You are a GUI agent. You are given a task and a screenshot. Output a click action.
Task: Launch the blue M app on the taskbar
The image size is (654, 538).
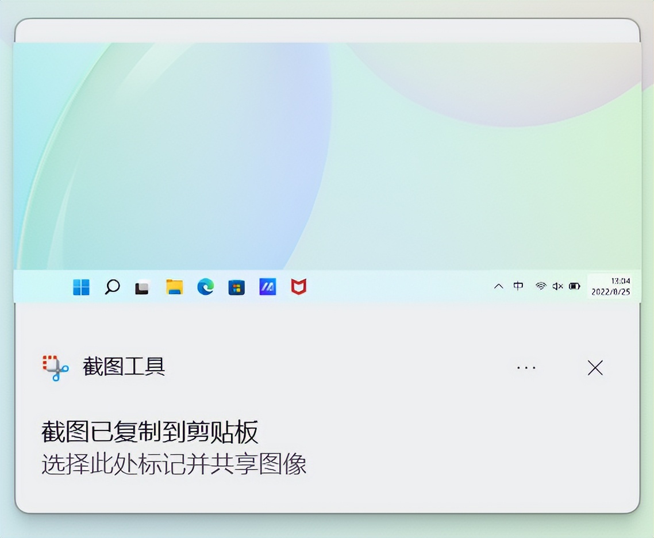[x=267, y=286]
